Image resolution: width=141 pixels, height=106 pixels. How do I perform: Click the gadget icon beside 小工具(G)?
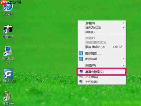pos(81,77)
